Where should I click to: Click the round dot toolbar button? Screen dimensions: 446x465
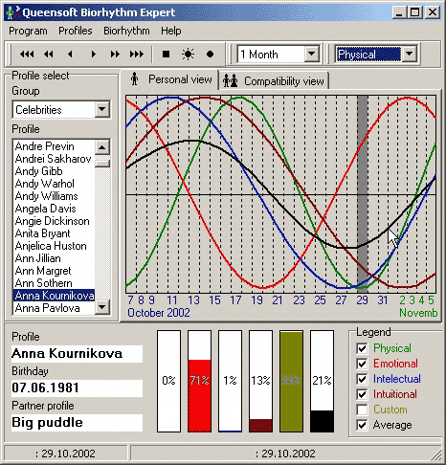[x=210, y=55]
